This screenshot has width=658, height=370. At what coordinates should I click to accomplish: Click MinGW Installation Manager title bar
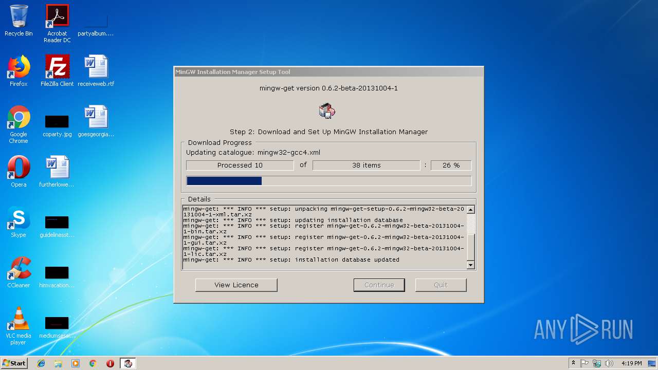(329, 72)
